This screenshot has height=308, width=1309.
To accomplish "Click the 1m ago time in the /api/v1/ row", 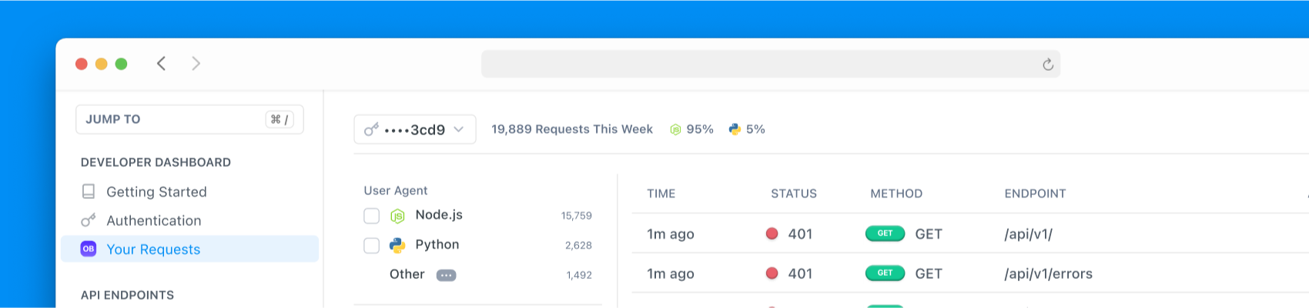I will point(671,234).
